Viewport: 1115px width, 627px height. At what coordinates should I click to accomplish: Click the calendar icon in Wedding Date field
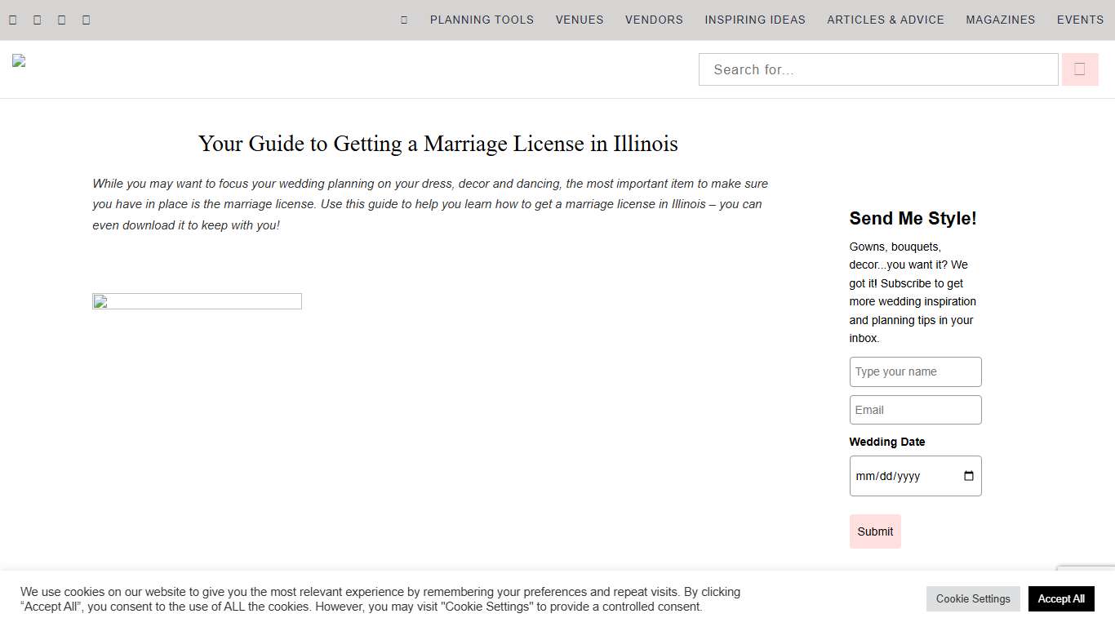point(969,475)
